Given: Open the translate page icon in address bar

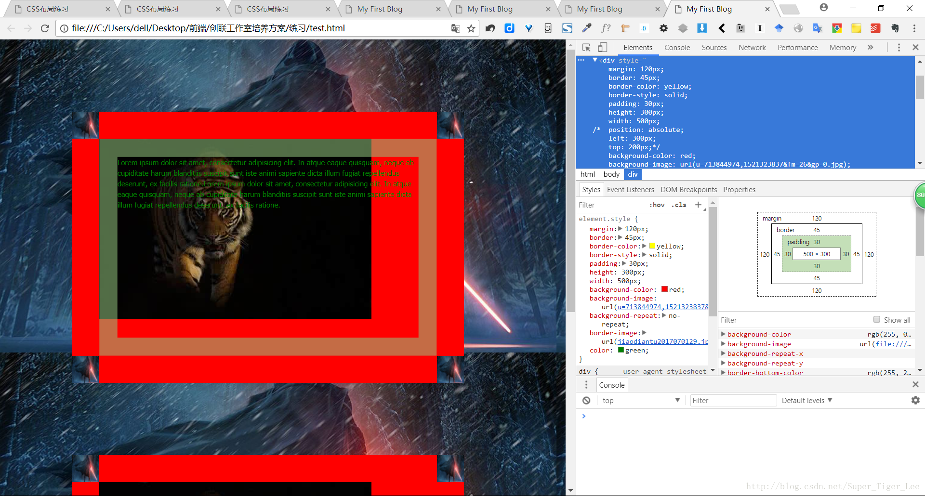Looking at the screenshot, I should click(x=455, y=28).
